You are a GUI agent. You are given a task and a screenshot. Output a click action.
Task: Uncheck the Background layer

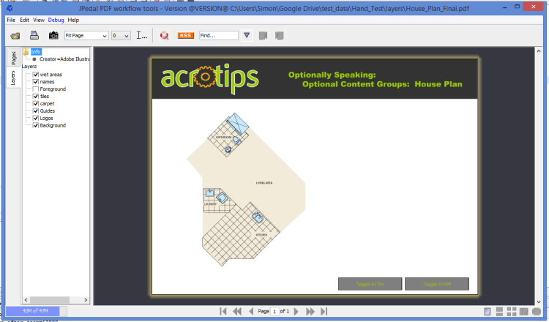[x=35, y=125]
